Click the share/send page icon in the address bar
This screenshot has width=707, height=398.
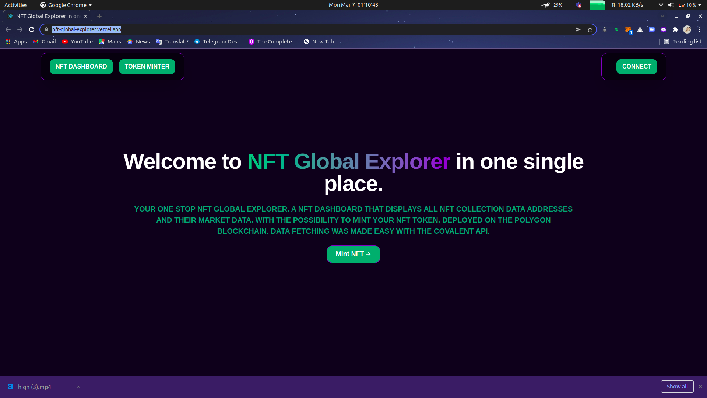click(578, 29)
